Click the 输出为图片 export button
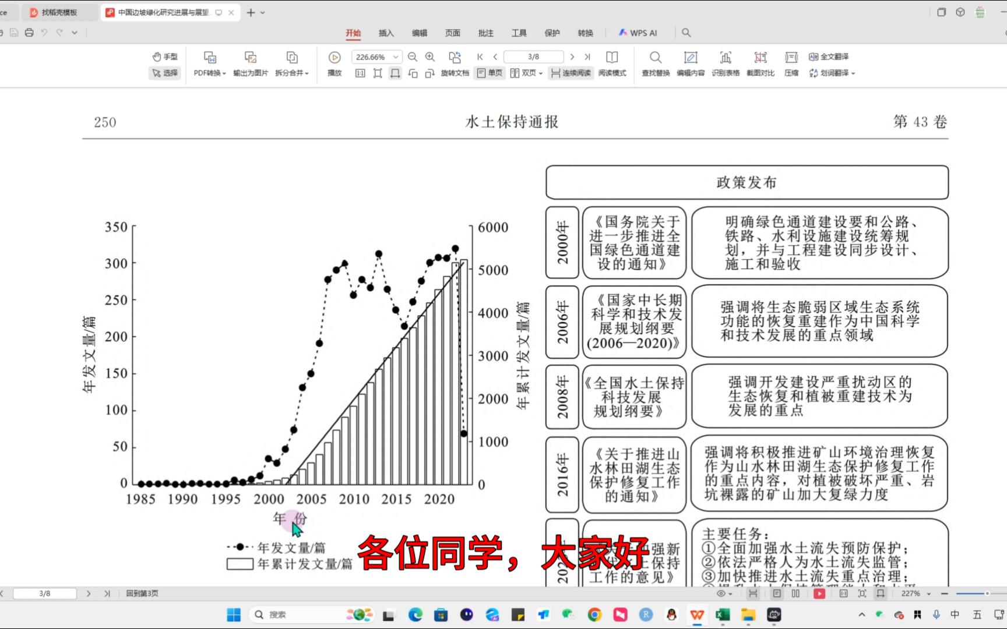The width and height of the screenshot is (1007, 629). 251,64
